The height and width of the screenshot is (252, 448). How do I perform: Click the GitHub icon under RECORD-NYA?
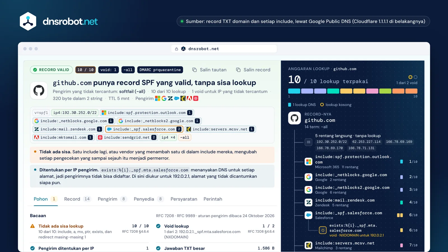coord(295,118)
